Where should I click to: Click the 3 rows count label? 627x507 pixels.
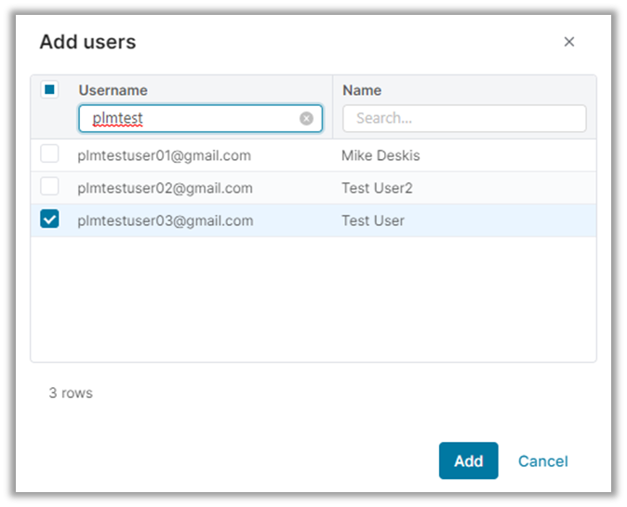coord(71,393)
